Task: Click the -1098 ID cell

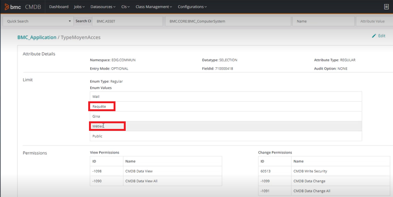Action: pos(106,171)
